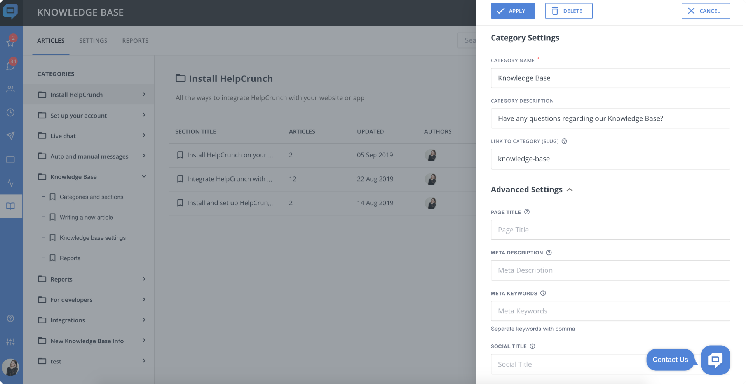Expand the test category chevron
Image resolution: width=746 pixels, height=384 pixels.
(144, 361)
